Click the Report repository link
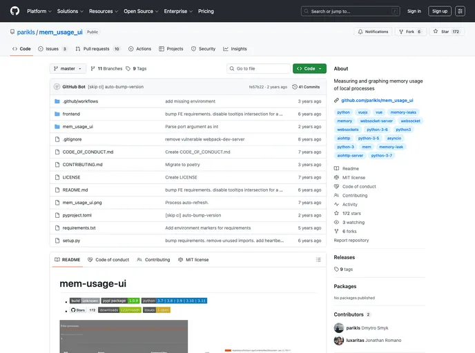This screenshot has width=475, height=353. click(351, 241)
